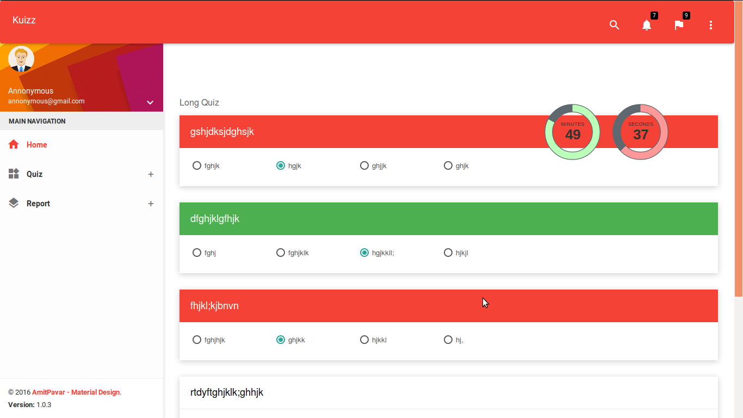Click the Annonymous user avatar picture
The height and width of the screenshot is (418, 743).
pyautogui.click(x=21, y=59)
